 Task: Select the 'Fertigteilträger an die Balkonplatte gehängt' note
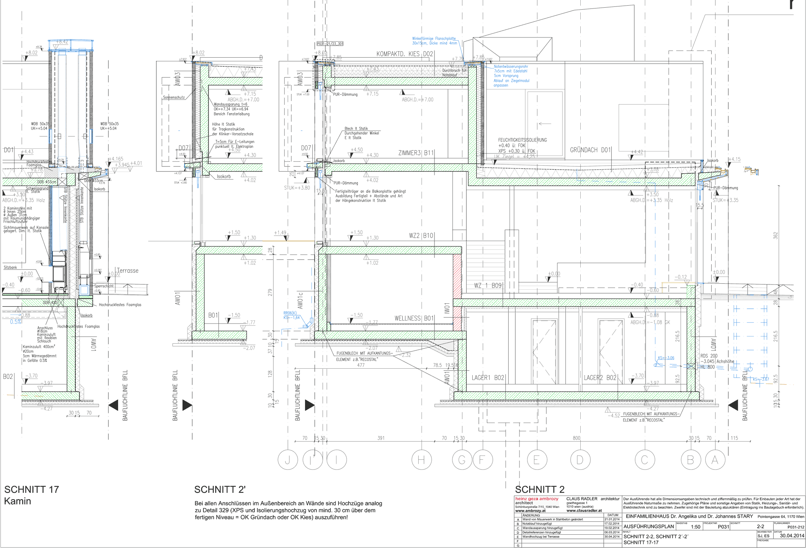370,191
